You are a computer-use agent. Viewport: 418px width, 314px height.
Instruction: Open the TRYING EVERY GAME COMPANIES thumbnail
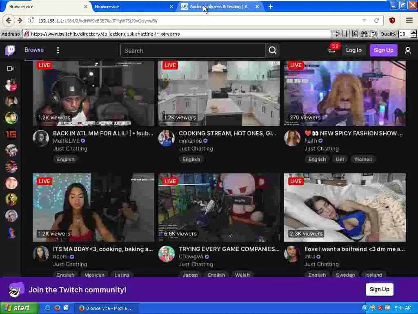click(219, 208)
